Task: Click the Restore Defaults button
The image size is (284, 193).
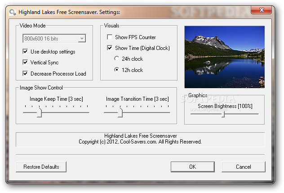Action: [41, 167]
